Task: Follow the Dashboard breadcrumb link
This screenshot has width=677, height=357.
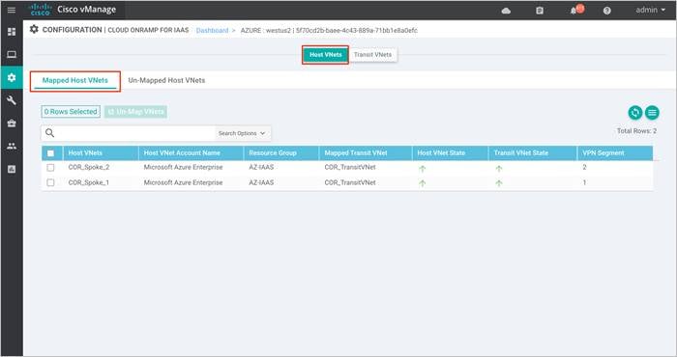Action: point(212,31)
